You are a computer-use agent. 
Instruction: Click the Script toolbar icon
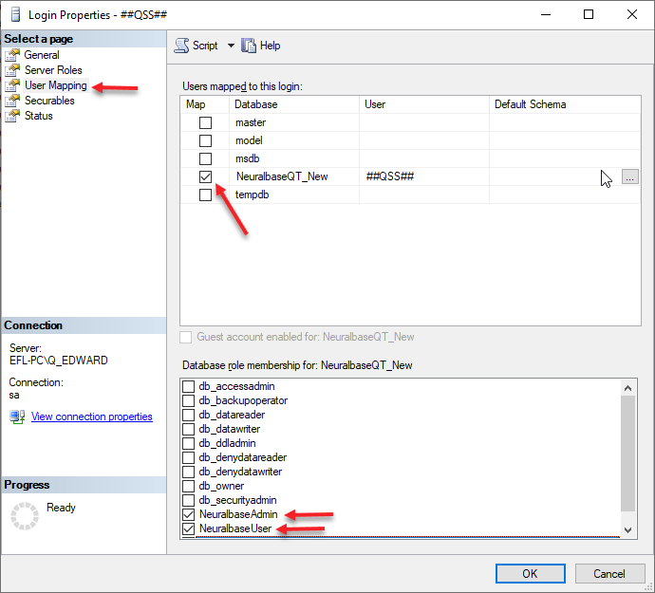[181, 46]
